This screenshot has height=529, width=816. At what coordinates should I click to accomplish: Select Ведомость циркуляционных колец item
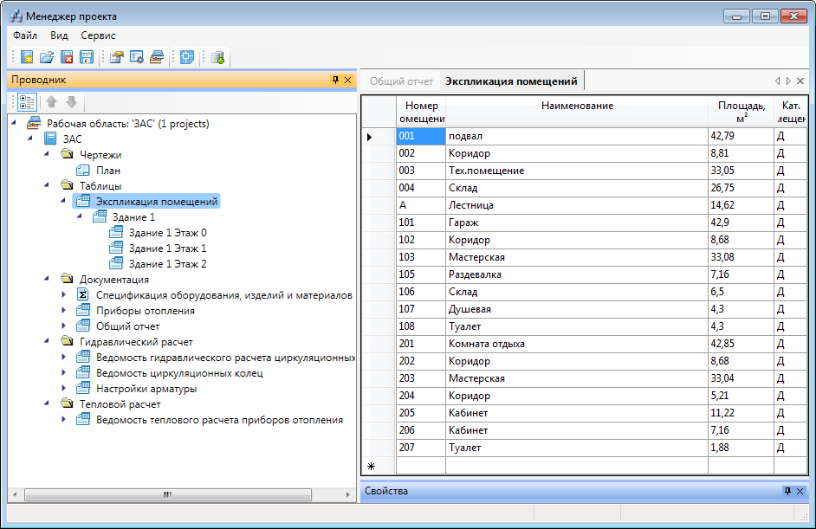click(179, 373)
